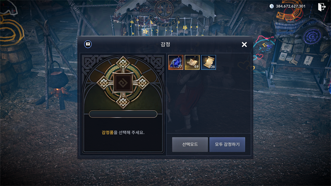Viewport: 331px width, 186px height.
Task: Click the left diamond knot ornament
Action: (103, 83)
